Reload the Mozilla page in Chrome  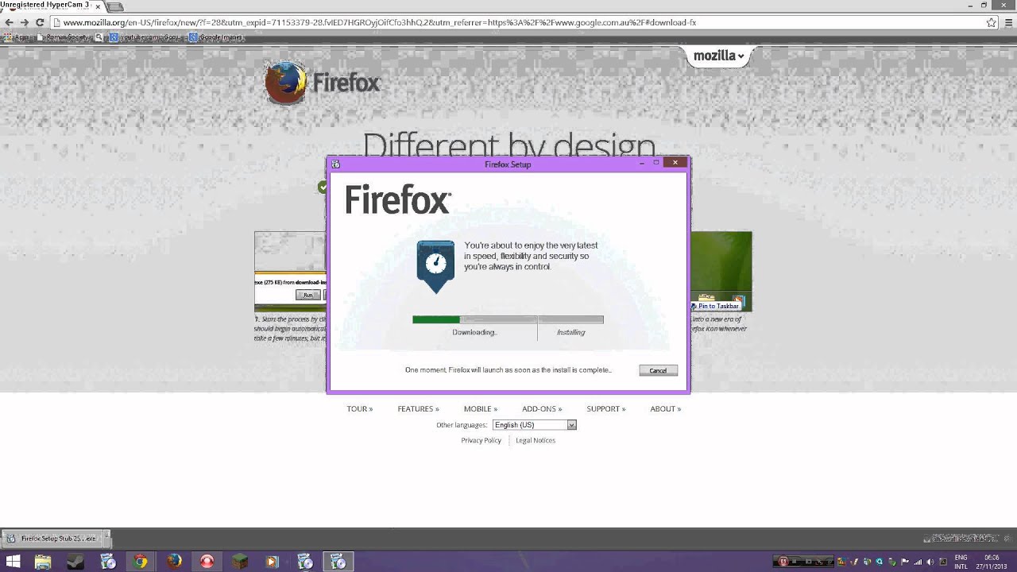tap(39, 22)
